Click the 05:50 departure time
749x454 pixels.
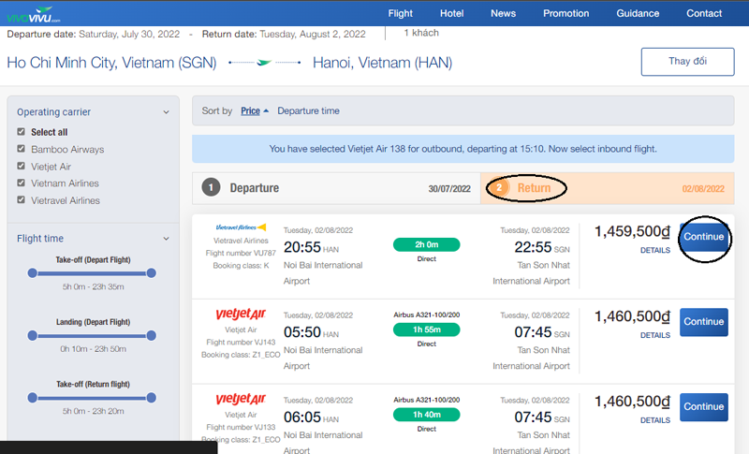click(301, 332)
